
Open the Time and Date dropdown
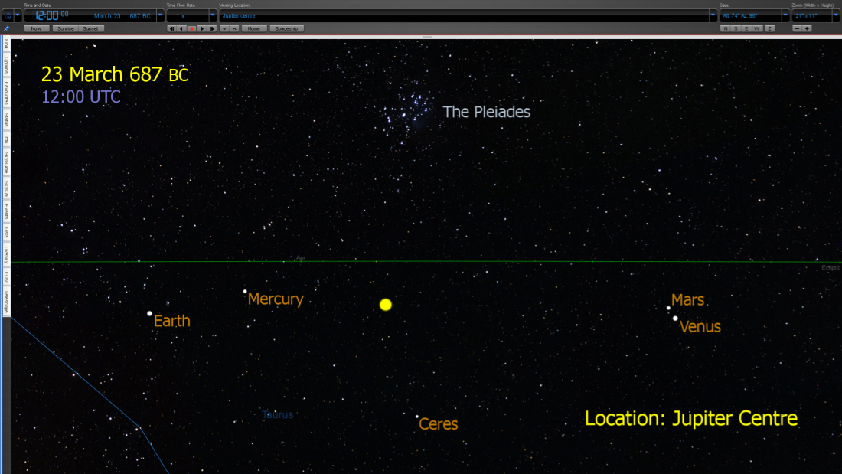[160, 15]
